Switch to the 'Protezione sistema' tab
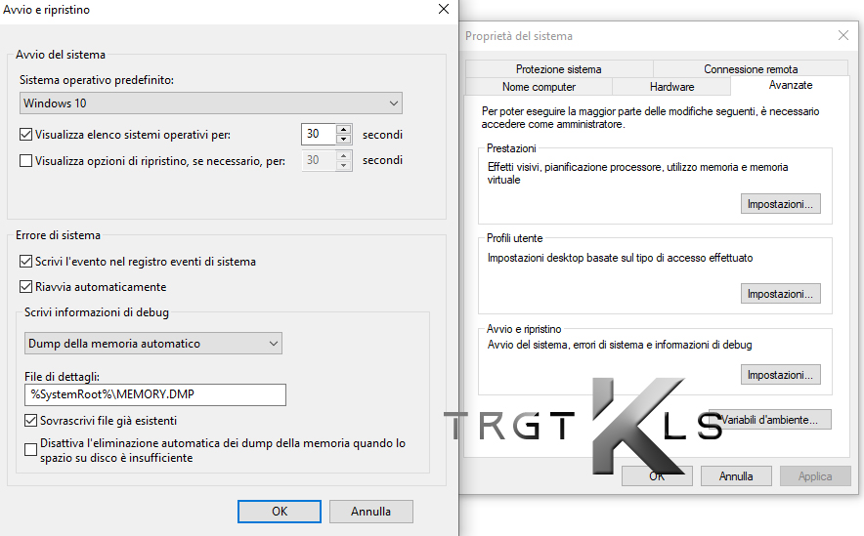The image size is (864, 536). coord(558,69)
